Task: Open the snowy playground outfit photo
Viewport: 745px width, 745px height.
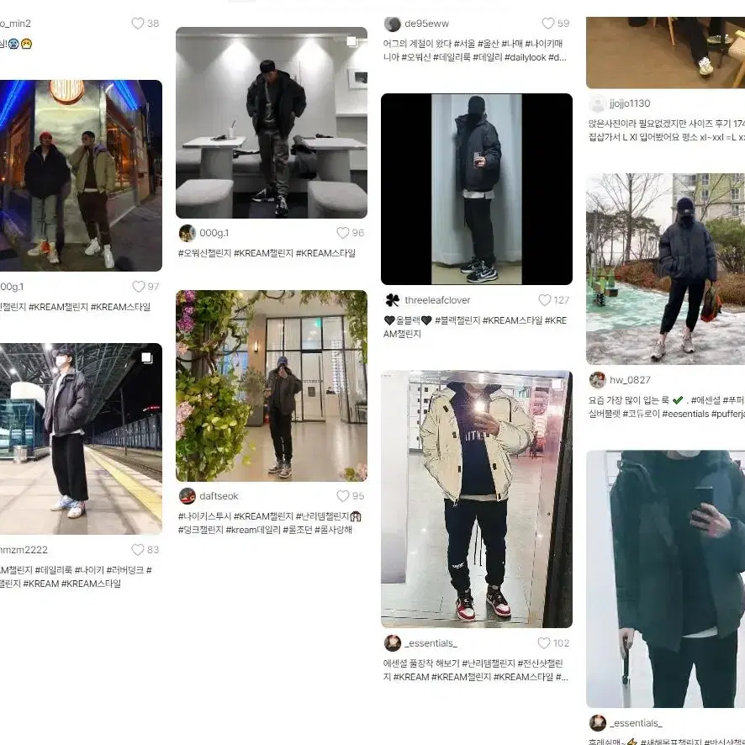Action: click(x=666, y=269)
